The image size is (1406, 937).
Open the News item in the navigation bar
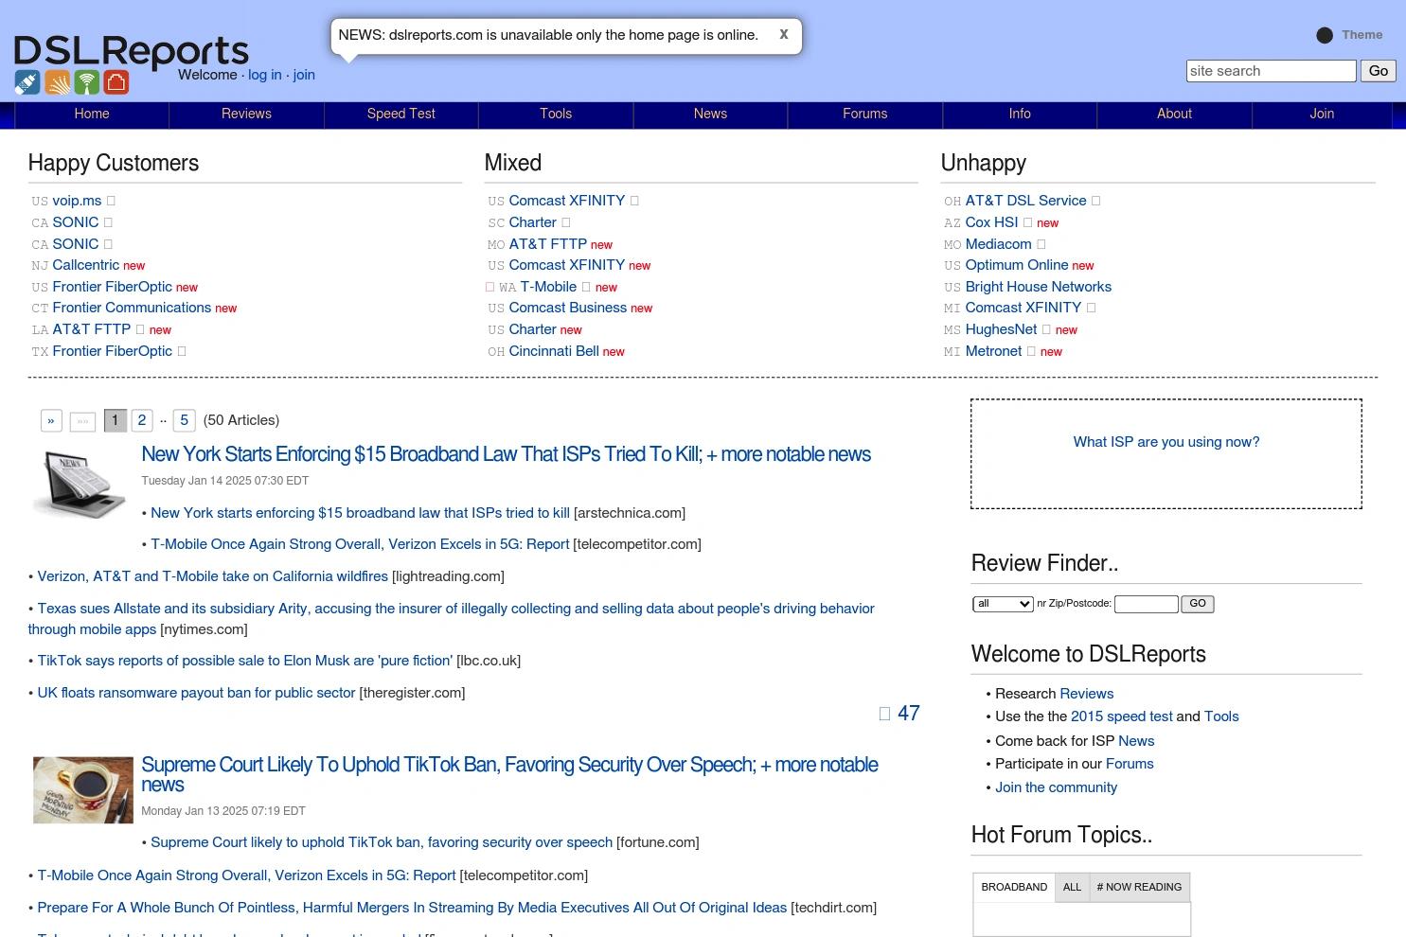[710, 114]
